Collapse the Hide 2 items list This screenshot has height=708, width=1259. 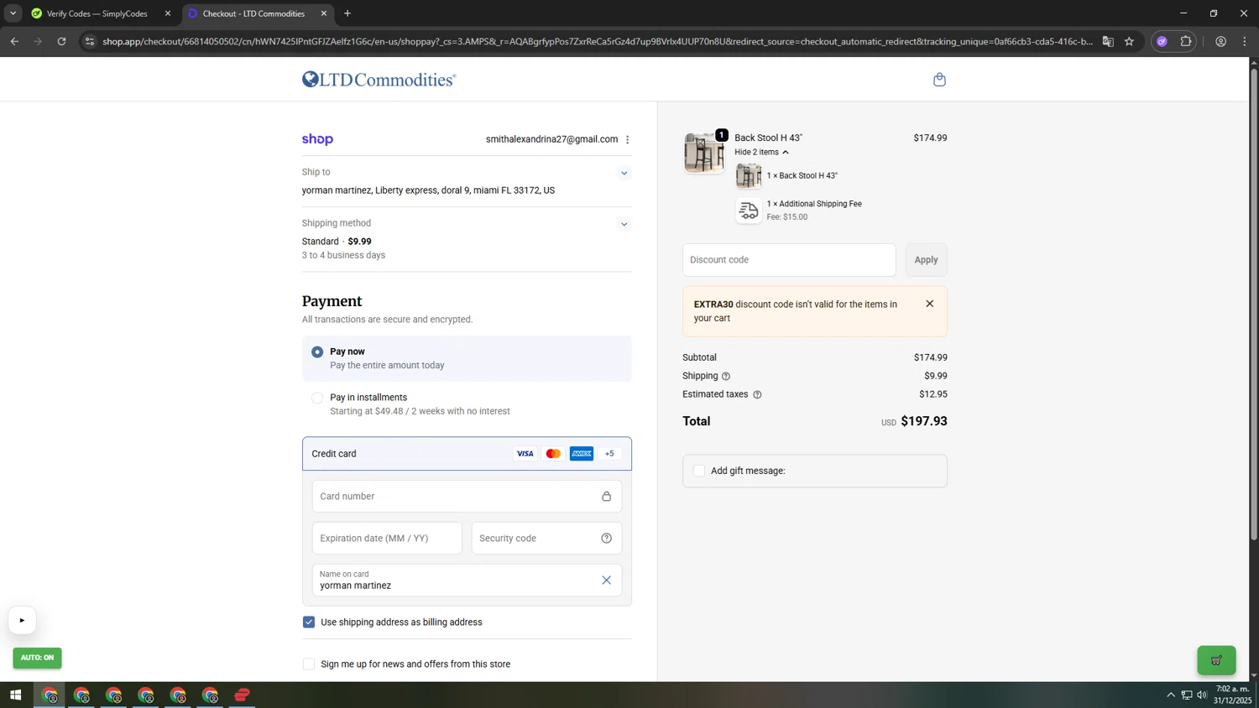[760, 153]
